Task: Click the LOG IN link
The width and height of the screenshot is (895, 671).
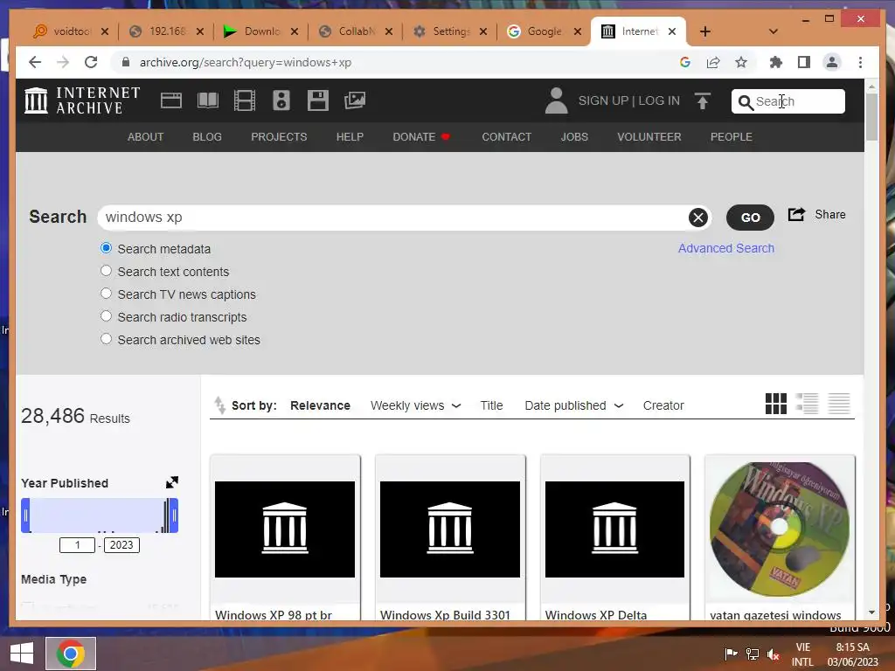Action: tap(659, 100)
